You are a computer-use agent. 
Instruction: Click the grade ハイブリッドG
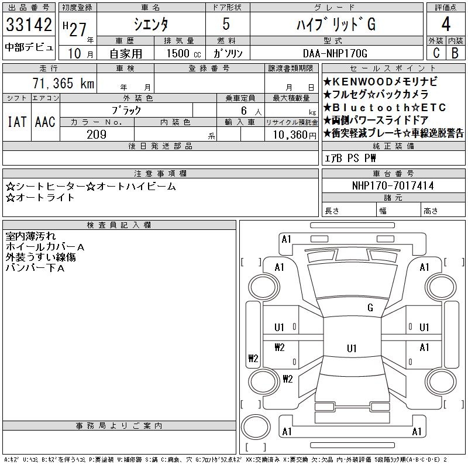coord(336,24)
